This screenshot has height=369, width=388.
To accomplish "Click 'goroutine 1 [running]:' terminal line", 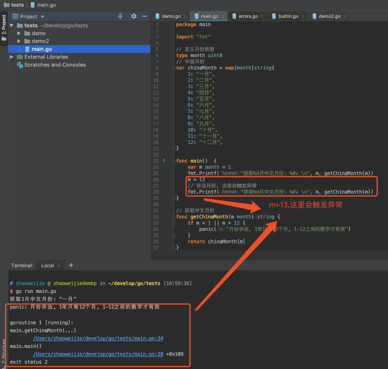I will click(x=42, y=322).
